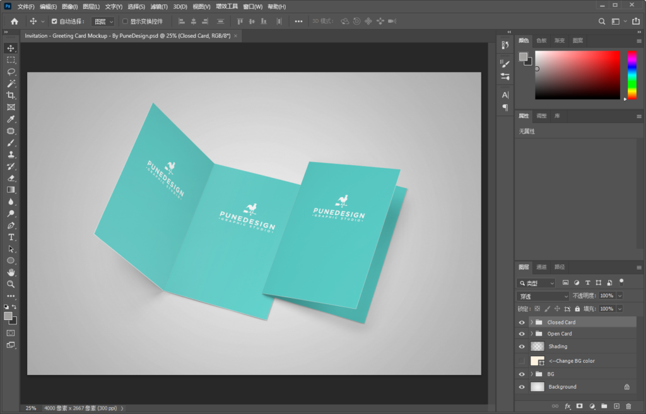Select the Zoom tool
The width and height of the screenshot is (646, 414).
11,284
